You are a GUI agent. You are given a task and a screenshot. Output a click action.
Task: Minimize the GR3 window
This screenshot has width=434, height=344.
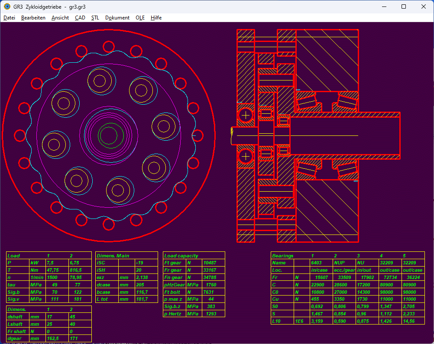(383, 6)
